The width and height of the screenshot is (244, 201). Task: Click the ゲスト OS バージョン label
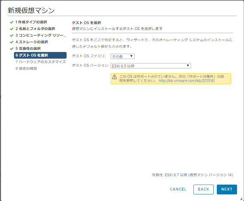(90, 66)
